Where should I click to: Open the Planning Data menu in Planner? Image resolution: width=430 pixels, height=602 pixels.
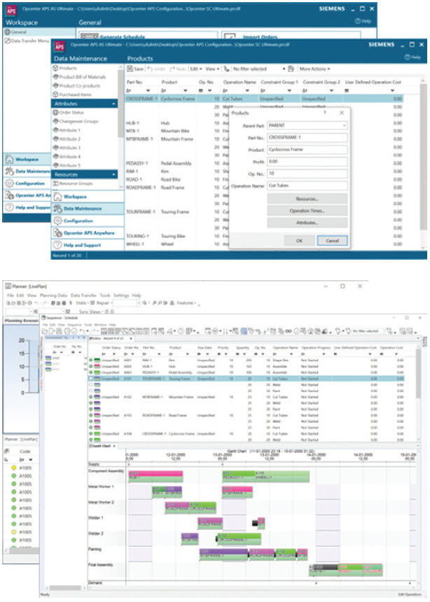coord(53,295)
